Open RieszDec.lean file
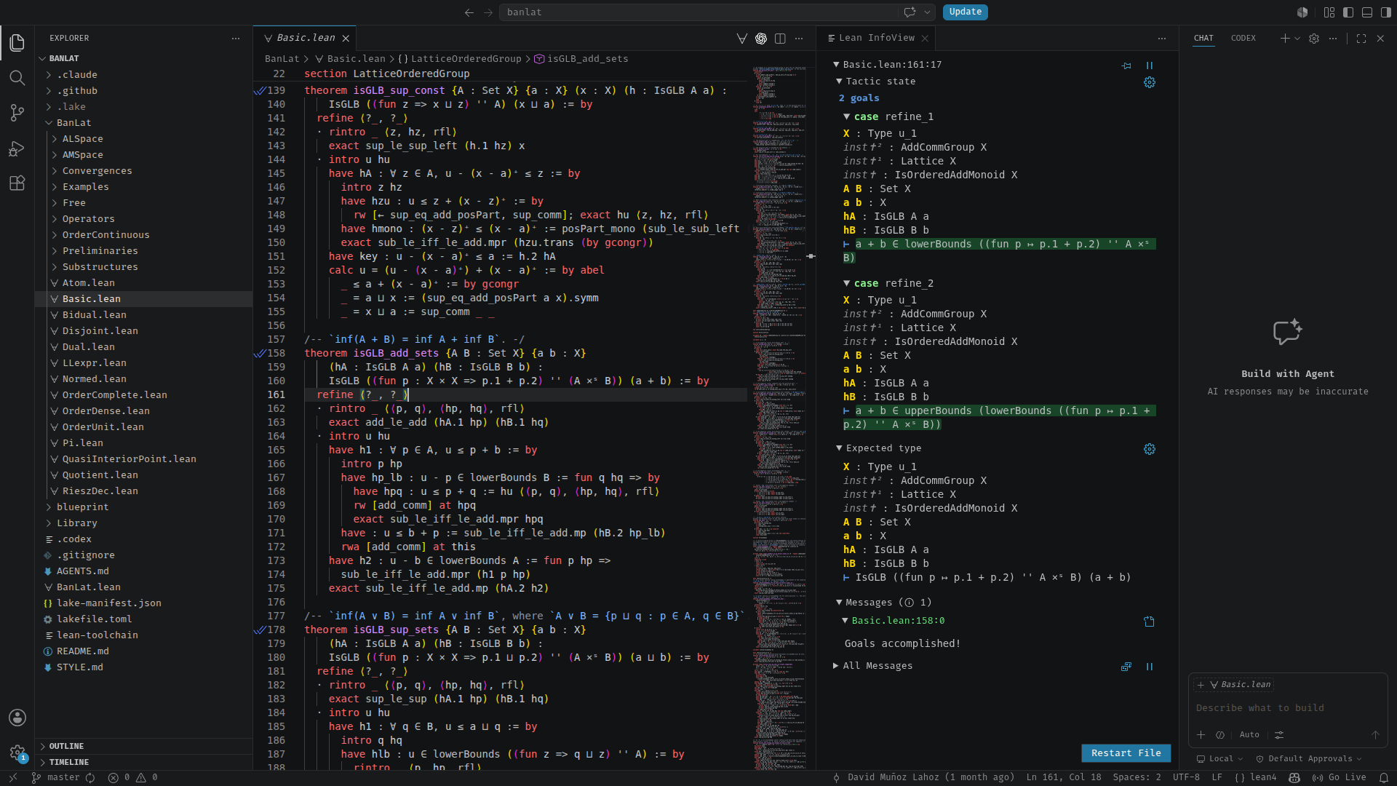 143,491
